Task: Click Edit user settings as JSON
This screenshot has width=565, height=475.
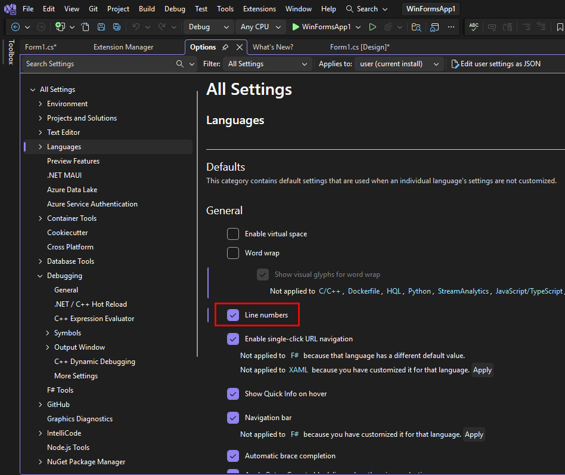Action: point(496,64)
